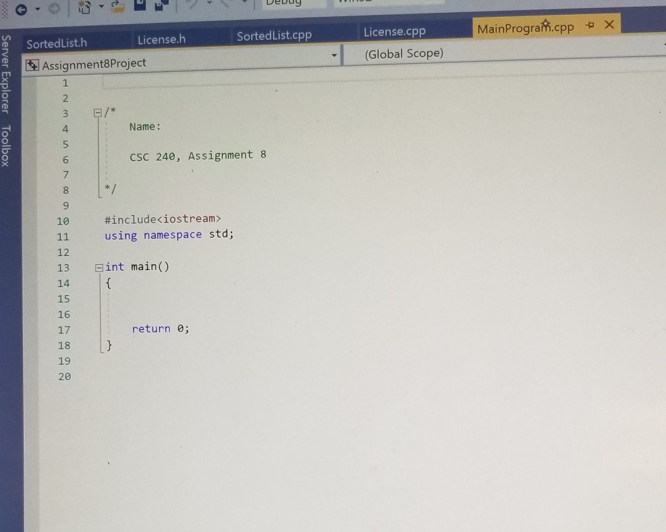Close the MainProgram.cpp tab

click(609, 24)
